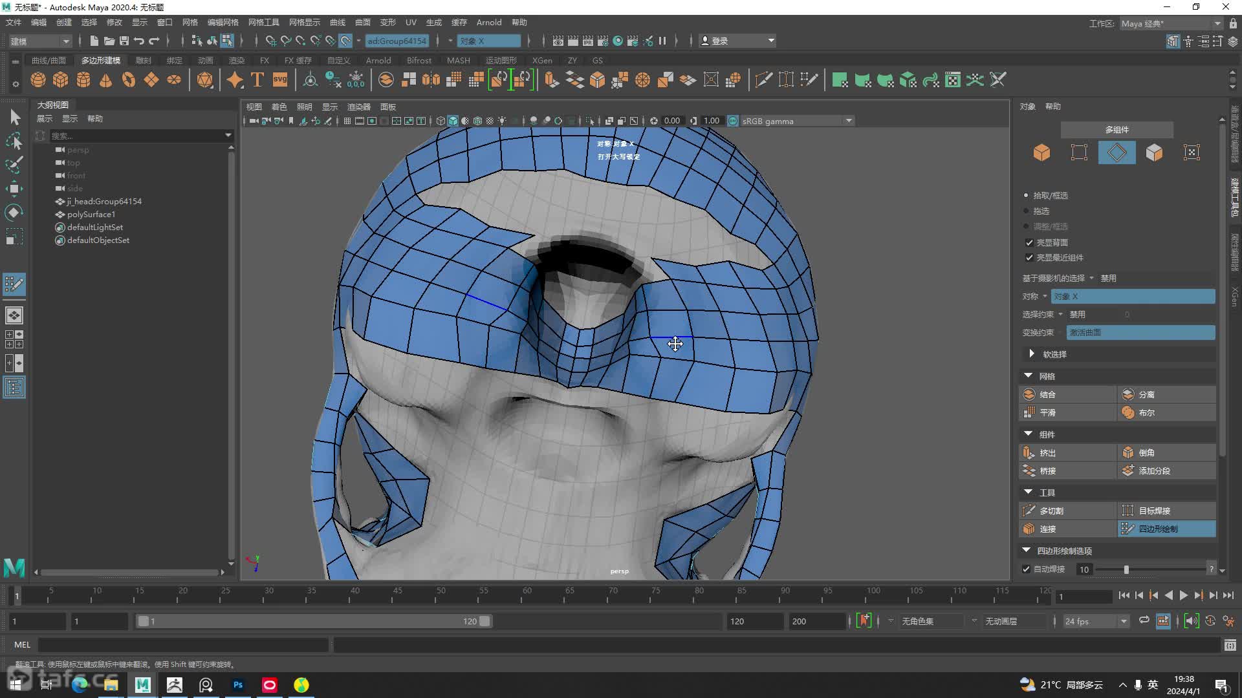The height and width of the screenshot is (698, 1242).
Task: Open the 24 fps frame rate dropdown
Action: 1096,621
